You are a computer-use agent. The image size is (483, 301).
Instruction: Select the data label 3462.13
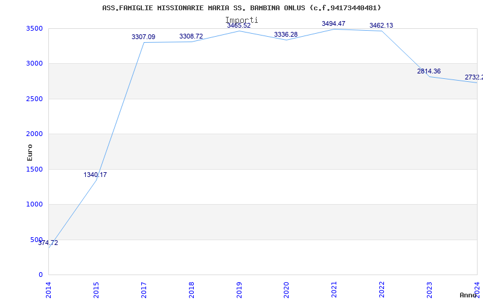coord(382,25)
